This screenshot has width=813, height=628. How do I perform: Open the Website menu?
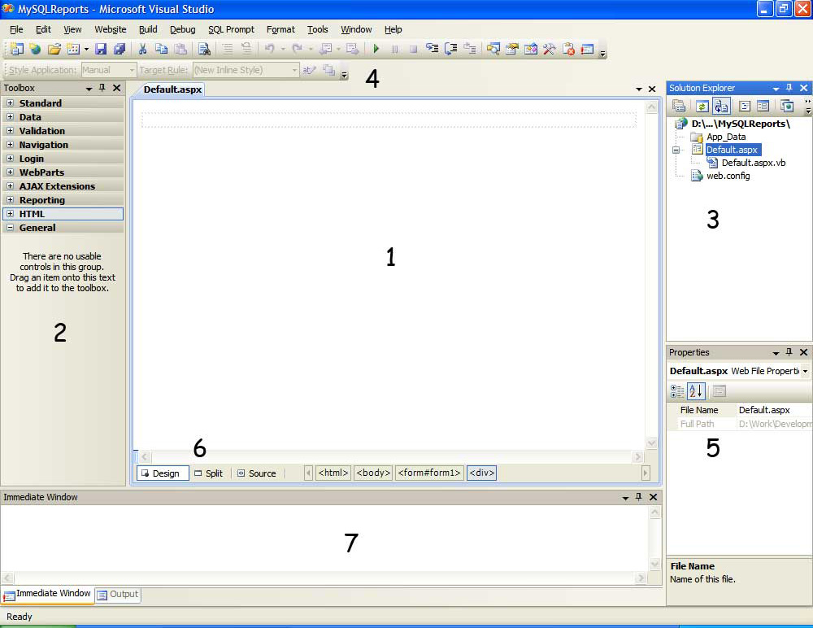110,29
